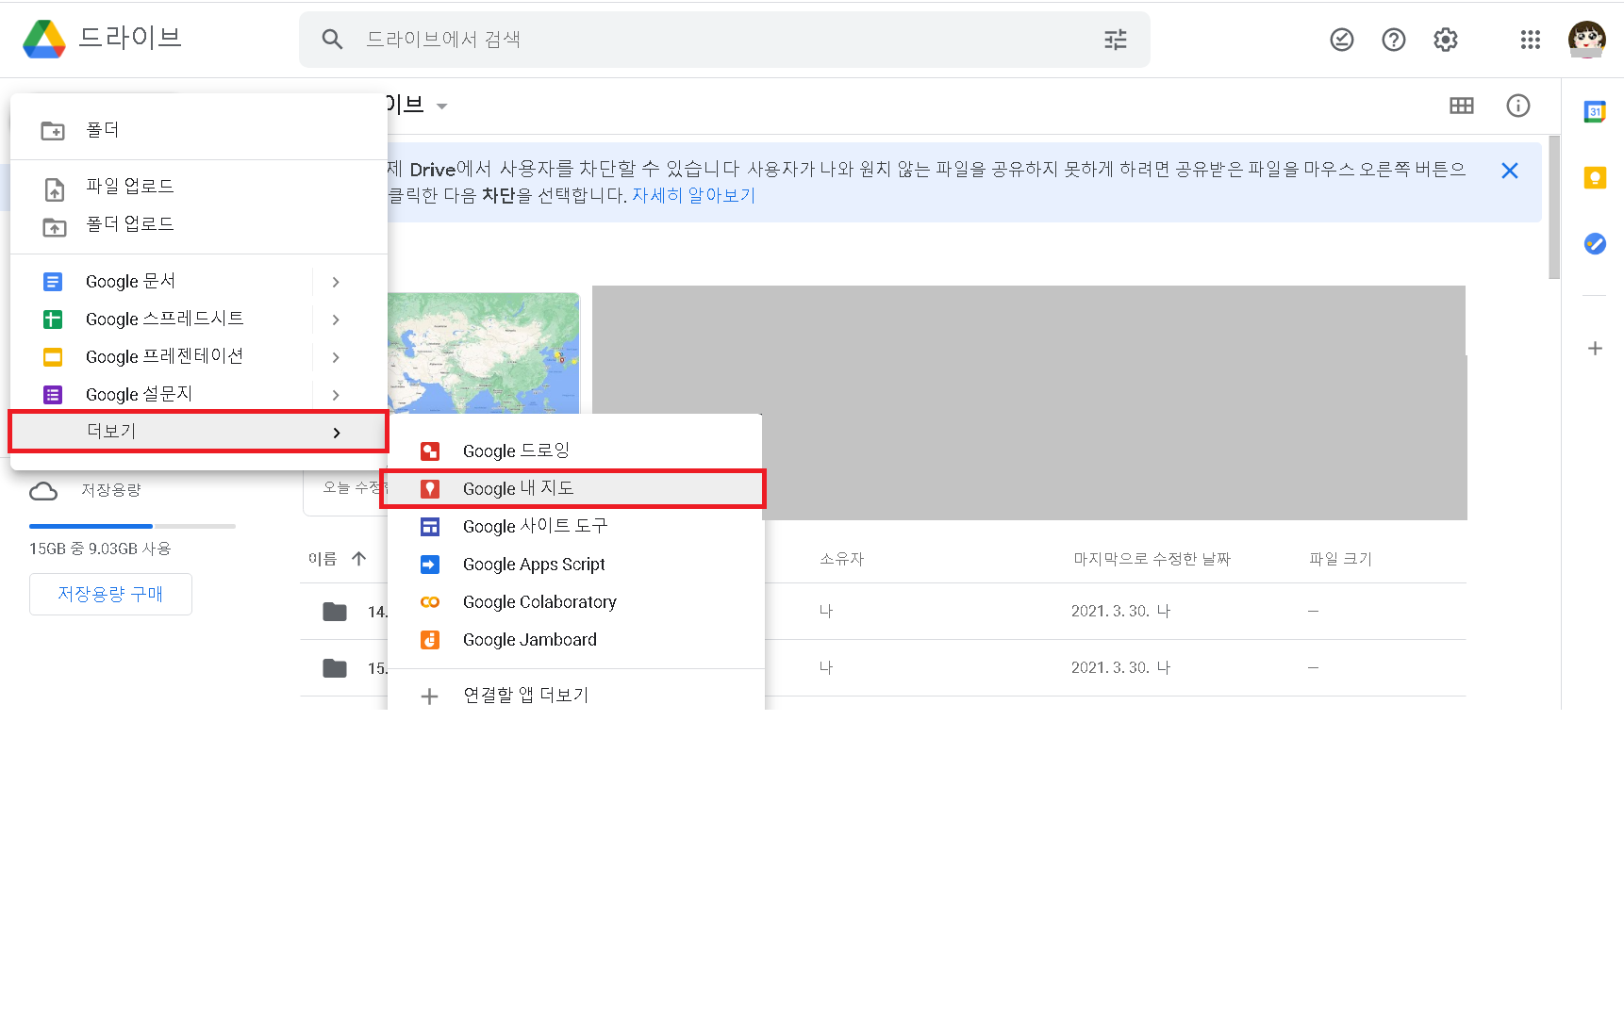This screenshot has height=1016, width=1624.
Task: Expand Google 설문지 submenu arrow
Action: click(x=336, y=395)
